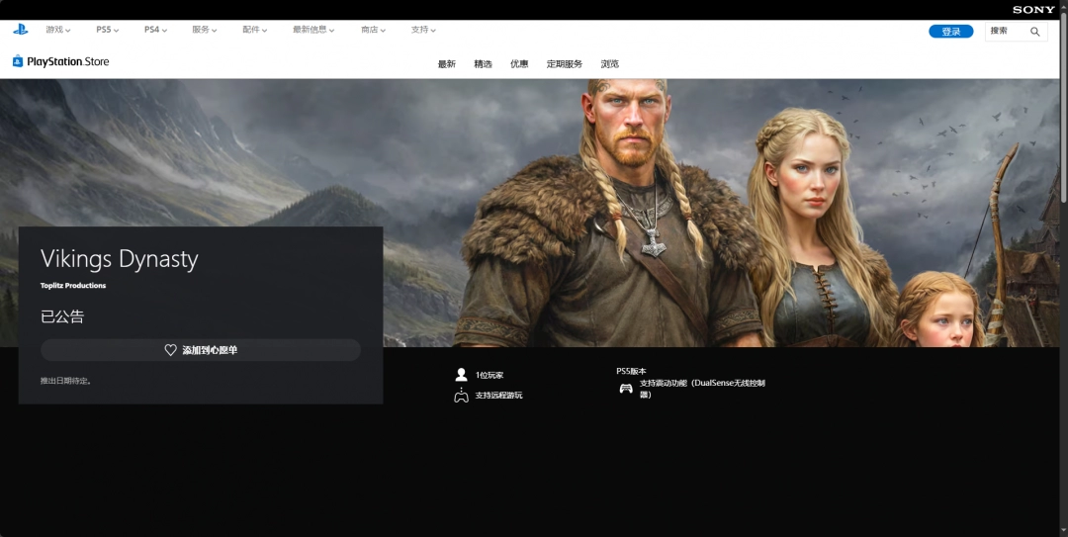The image size is (1068, 537).
Task: Click the heart icon on wishlist button
Action: pos(170,350)
